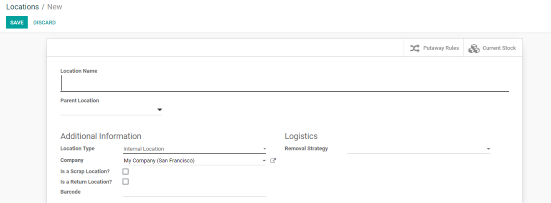Click the Discard button
Image resolution: width=551 pixels, height=203 pixels.
click(44, 23)
